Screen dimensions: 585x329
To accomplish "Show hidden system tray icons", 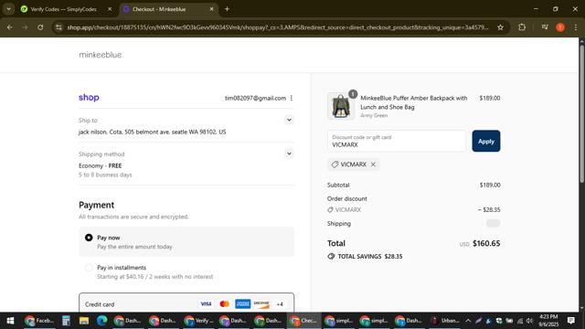I will pyautogui.click(x=468, y=321).
